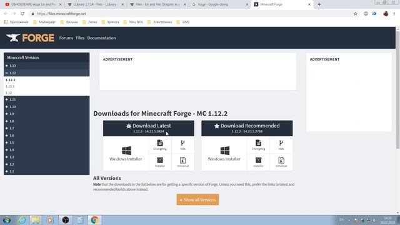Select version 1.12 sub-item in sidebar

pyautogui.click(x=9, y=93)
